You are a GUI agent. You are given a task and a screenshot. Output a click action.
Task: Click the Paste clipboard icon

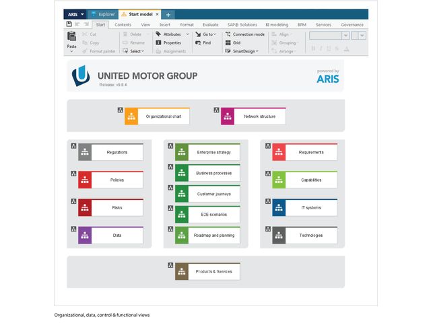pyautogui.click(x=71, y=38)
